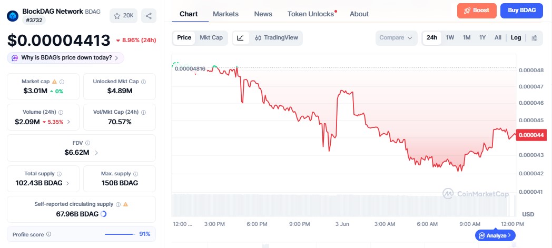Screen dimensions: 552x248
Task: Open the News tab
Action: [263, 14]
